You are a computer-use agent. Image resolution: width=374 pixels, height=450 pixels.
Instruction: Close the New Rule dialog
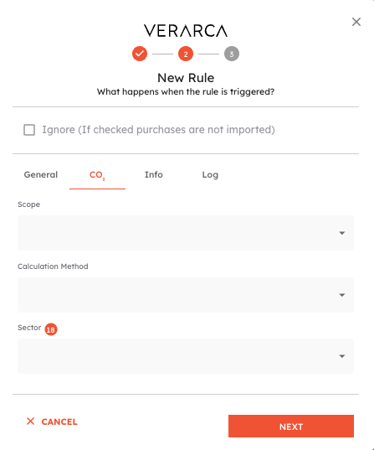[356, 22]
